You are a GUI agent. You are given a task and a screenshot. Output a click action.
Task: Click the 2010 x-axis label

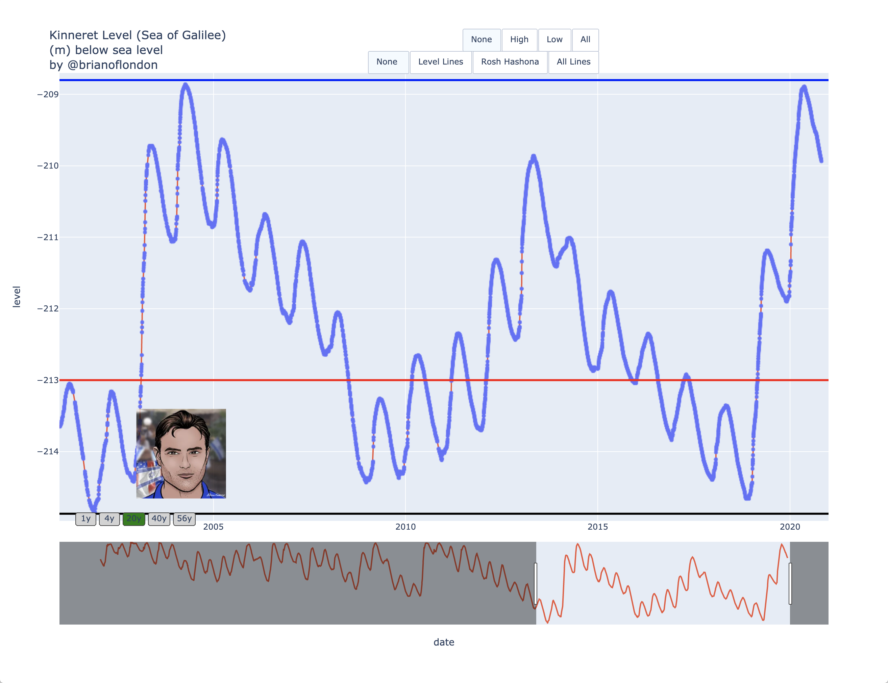[405, 527]
